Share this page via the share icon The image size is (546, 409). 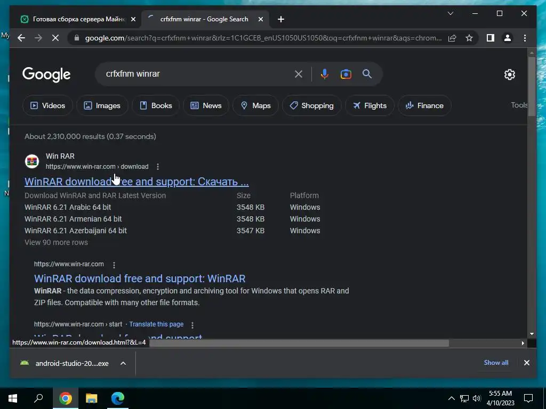point(452,38)
